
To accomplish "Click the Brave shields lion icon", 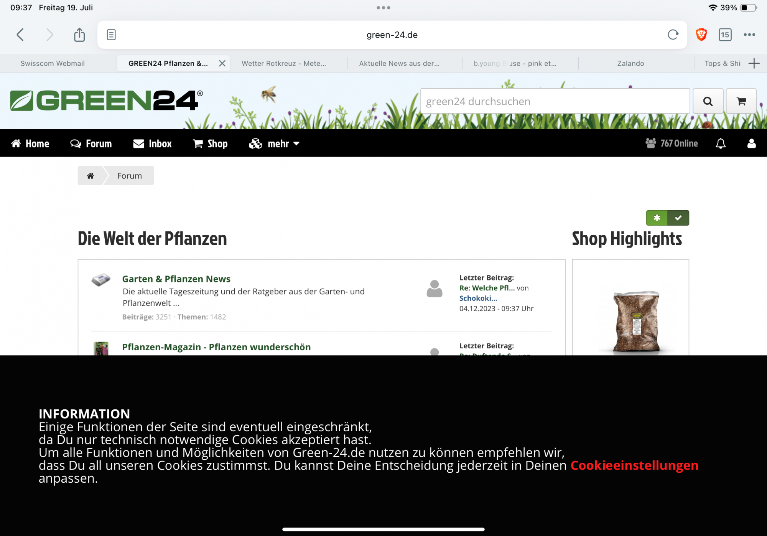I will (701, 35).
